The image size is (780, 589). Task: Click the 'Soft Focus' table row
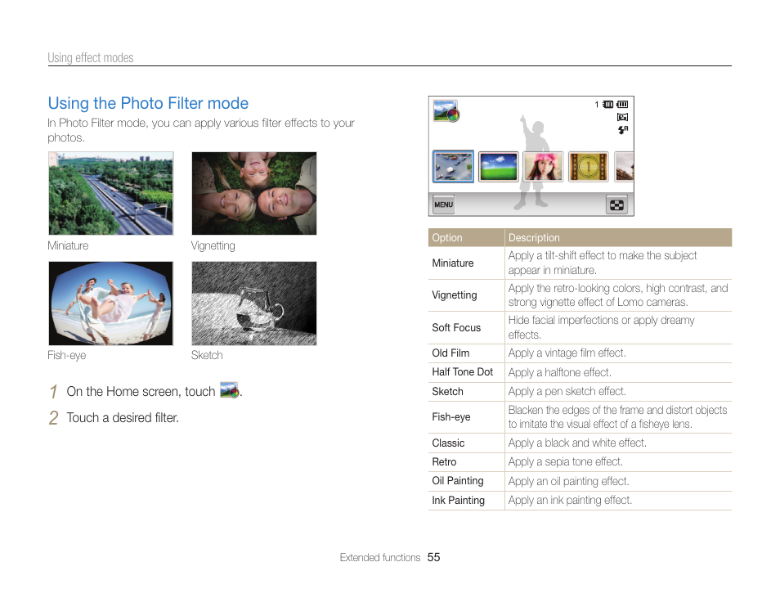pyautogui.click(x=580, y=327)
